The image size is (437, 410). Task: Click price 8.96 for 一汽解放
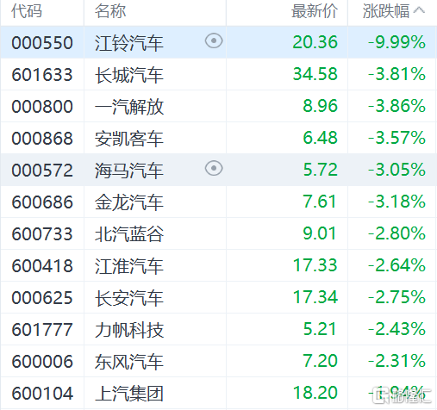pyautogui.click(x=321, y=106)
